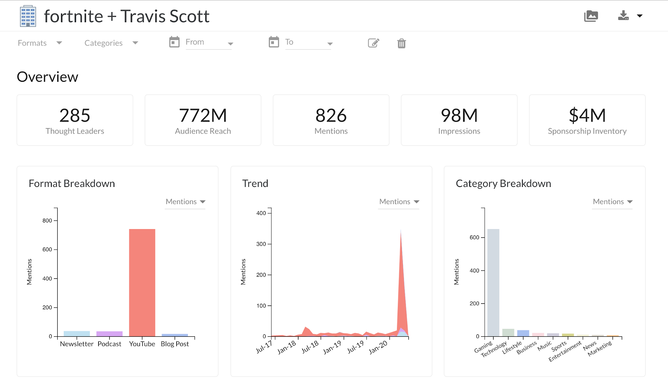Click the From date input field
Viewport: 668px width, 386px height.
click(x=209, y=42)
